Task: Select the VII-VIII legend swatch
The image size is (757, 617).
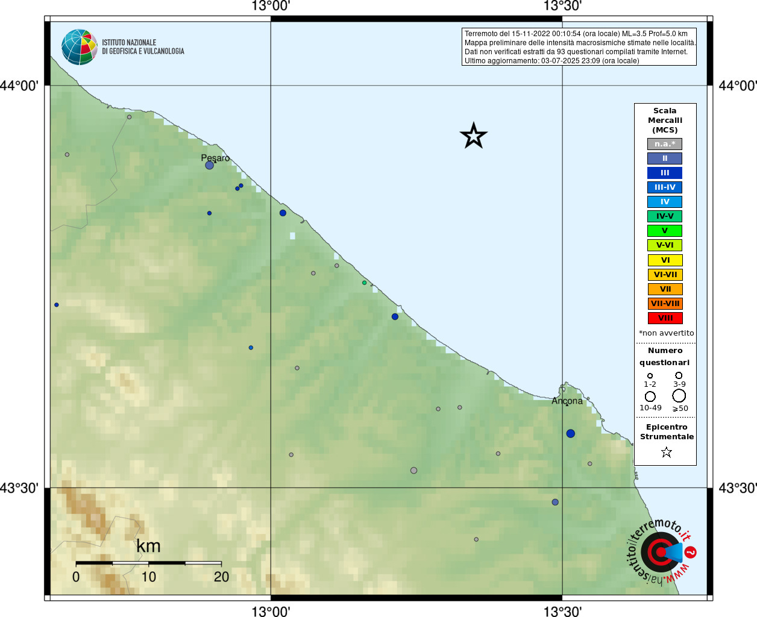Action: [665, 304]
